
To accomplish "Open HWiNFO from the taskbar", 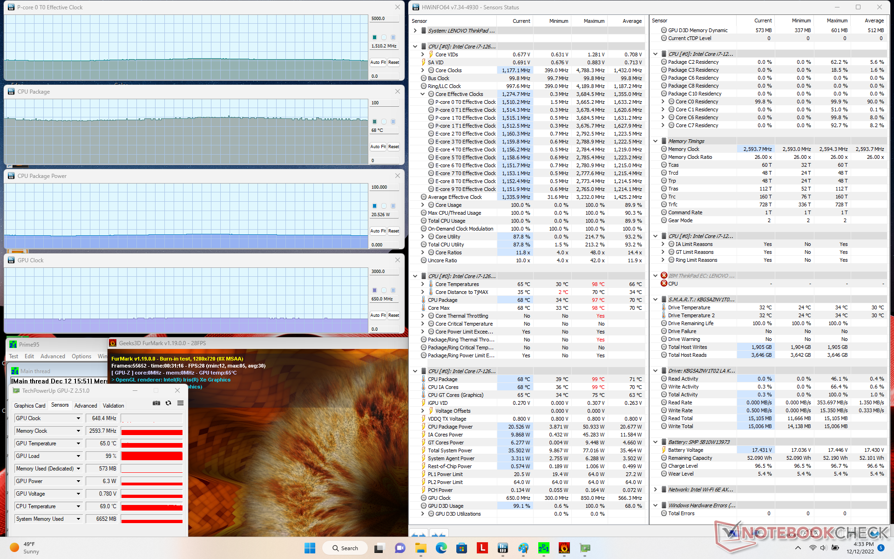I will (x=502, y=548).
